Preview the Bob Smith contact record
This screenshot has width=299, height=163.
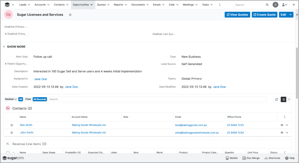[x=282, y=125]
